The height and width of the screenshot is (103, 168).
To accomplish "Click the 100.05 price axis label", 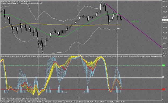I will click(165, 48).
